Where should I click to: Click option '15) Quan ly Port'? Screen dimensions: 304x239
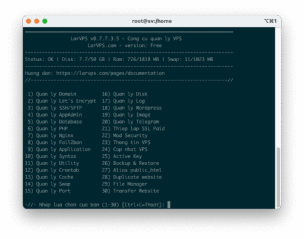pyautogui.click(x=48, y=191)
